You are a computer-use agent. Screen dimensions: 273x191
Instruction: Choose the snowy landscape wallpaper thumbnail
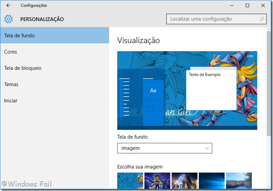click(x=239, y=181)
